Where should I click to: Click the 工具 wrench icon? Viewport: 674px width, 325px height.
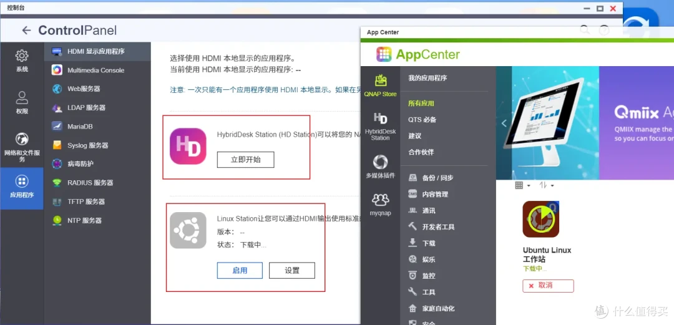tap(413, 291)
